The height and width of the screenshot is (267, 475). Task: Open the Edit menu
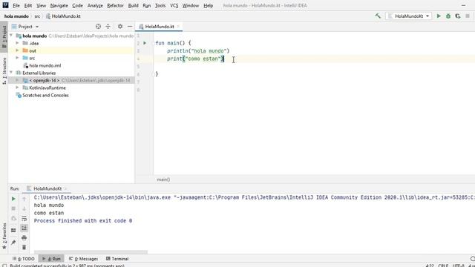[x=28, y=5]
